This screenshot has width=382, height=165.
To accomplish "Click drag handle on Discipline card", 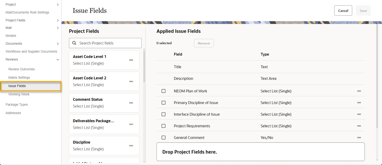I will pos(131,146).
